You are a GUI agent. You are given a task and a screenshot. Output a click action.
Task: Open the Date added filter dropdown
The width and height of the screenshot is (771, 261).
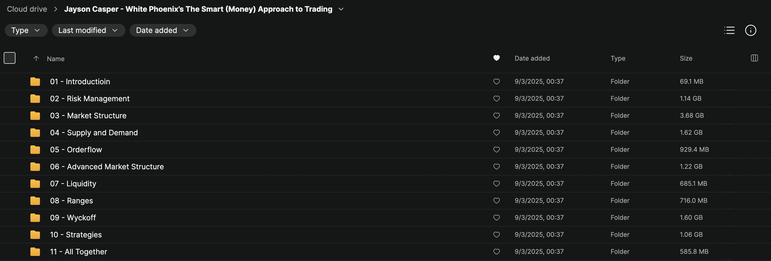click(x=163, y=30)
